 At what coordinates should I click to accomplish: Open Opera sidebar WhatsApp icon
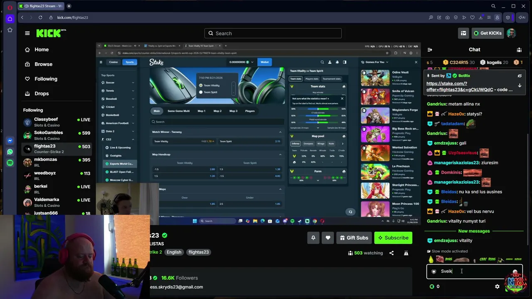tap(10, 152)
